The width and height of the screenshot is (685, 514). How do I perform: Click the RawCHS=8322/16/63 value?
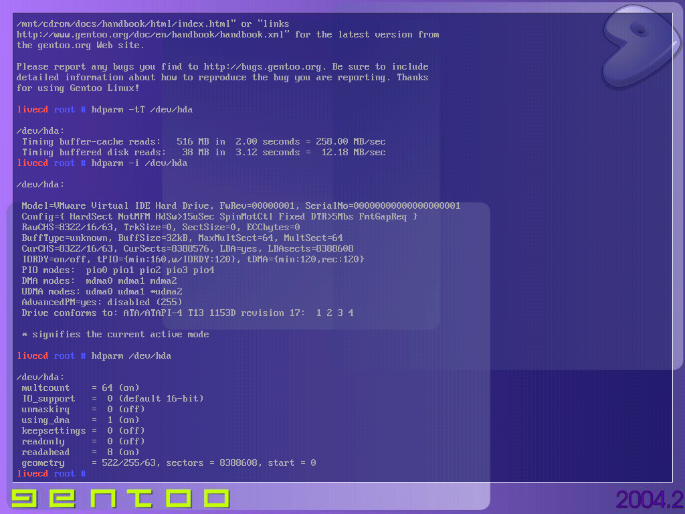70,228
